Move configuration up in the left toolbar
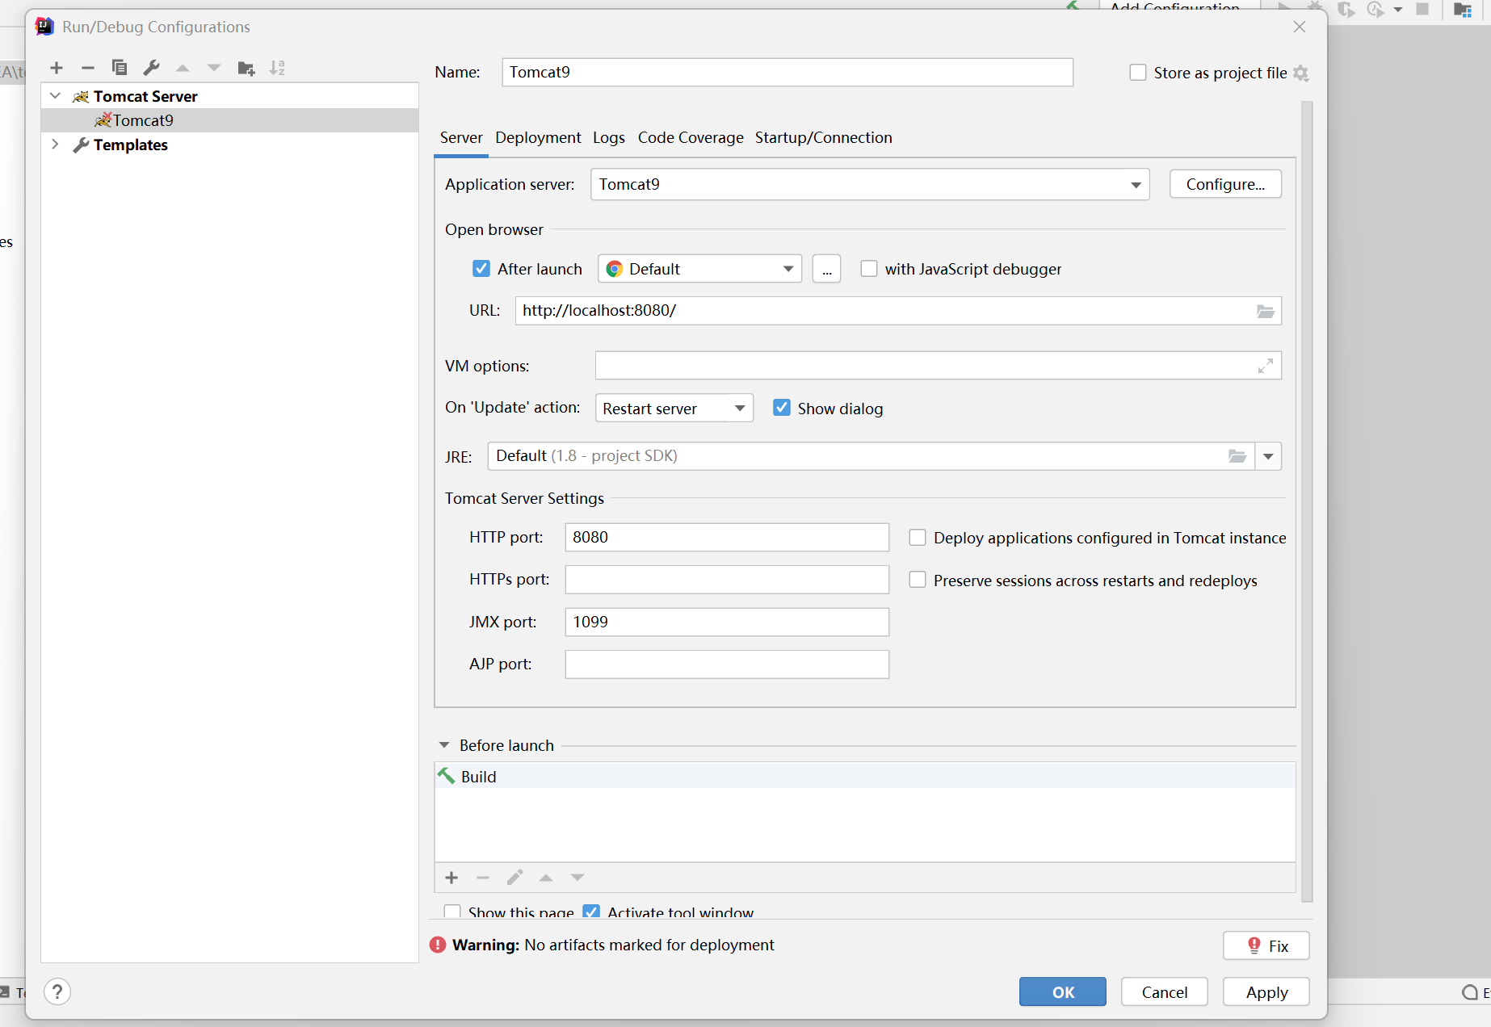The height and width of the screenshot is (1027, 1491). tap(183, 68)
